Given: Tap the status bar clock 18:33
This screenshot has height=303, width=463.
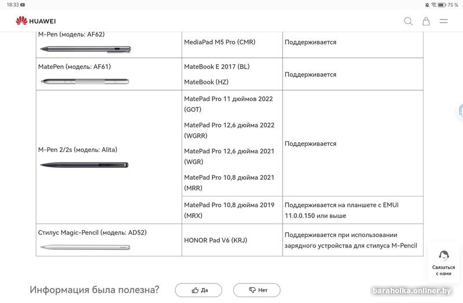Looking at the screenshot, I should click(13, 5).
